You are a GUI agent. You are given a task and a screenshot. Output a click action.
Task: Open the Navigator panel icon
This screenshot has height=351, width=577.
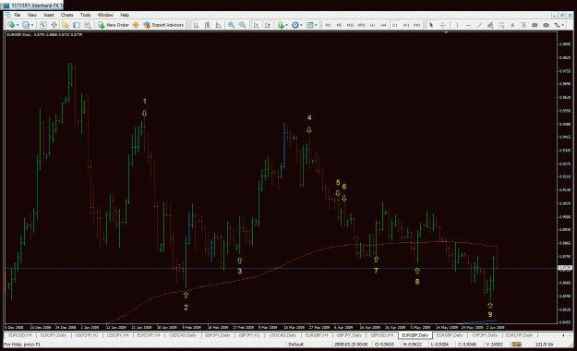(66, 25)
